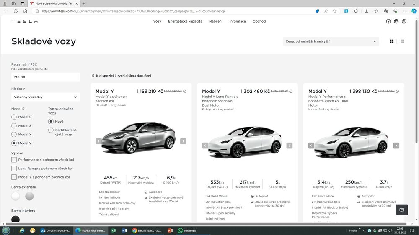Image resolution: width=419 pixels, height=235 pixels.
Task: Select Model 3 radio button
Action: pos(14,126)
